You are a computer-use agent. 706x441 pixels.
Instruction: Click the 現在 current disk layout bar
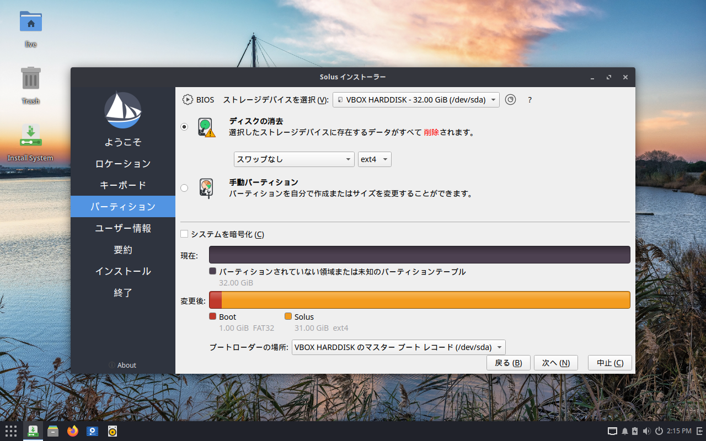[x=420, y=255]
